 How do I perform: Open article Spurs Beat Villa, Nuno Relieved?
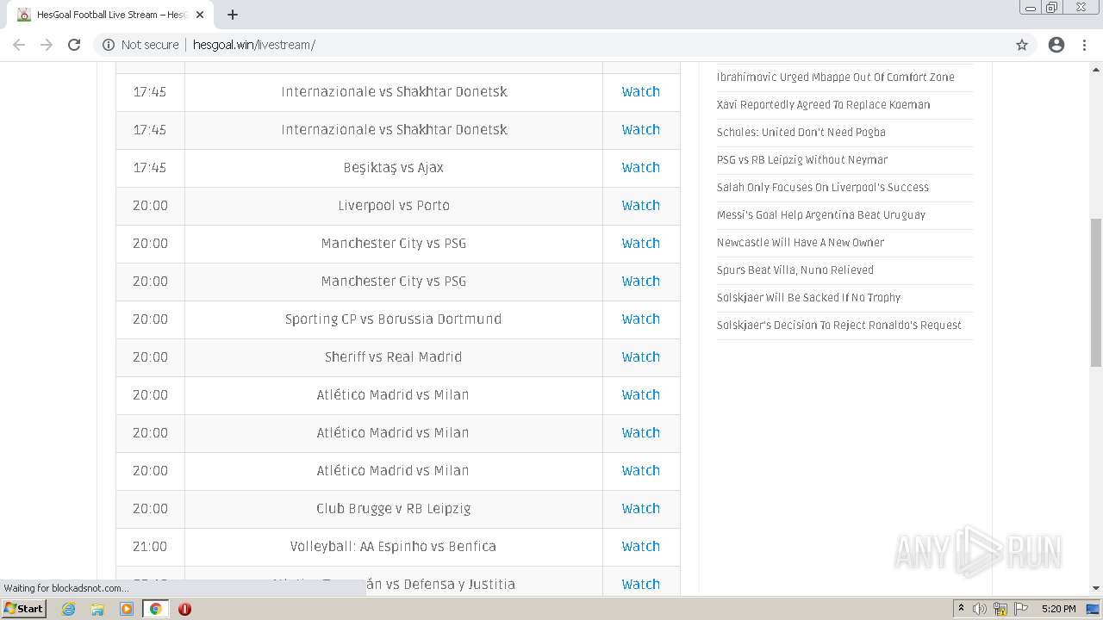[795, 270]
